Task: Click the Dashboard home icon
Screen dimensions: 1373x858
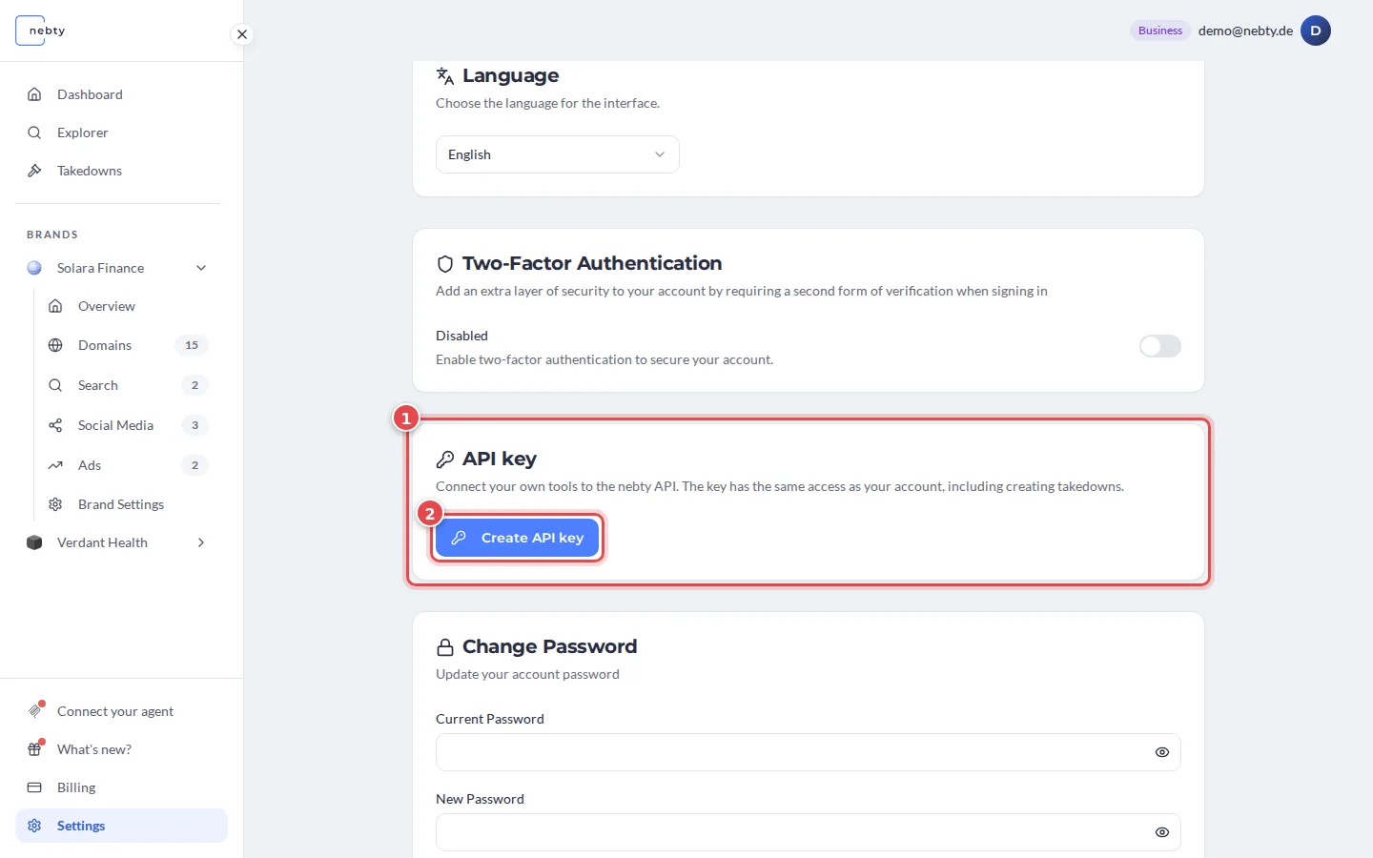Action: [x=34, y=94]
